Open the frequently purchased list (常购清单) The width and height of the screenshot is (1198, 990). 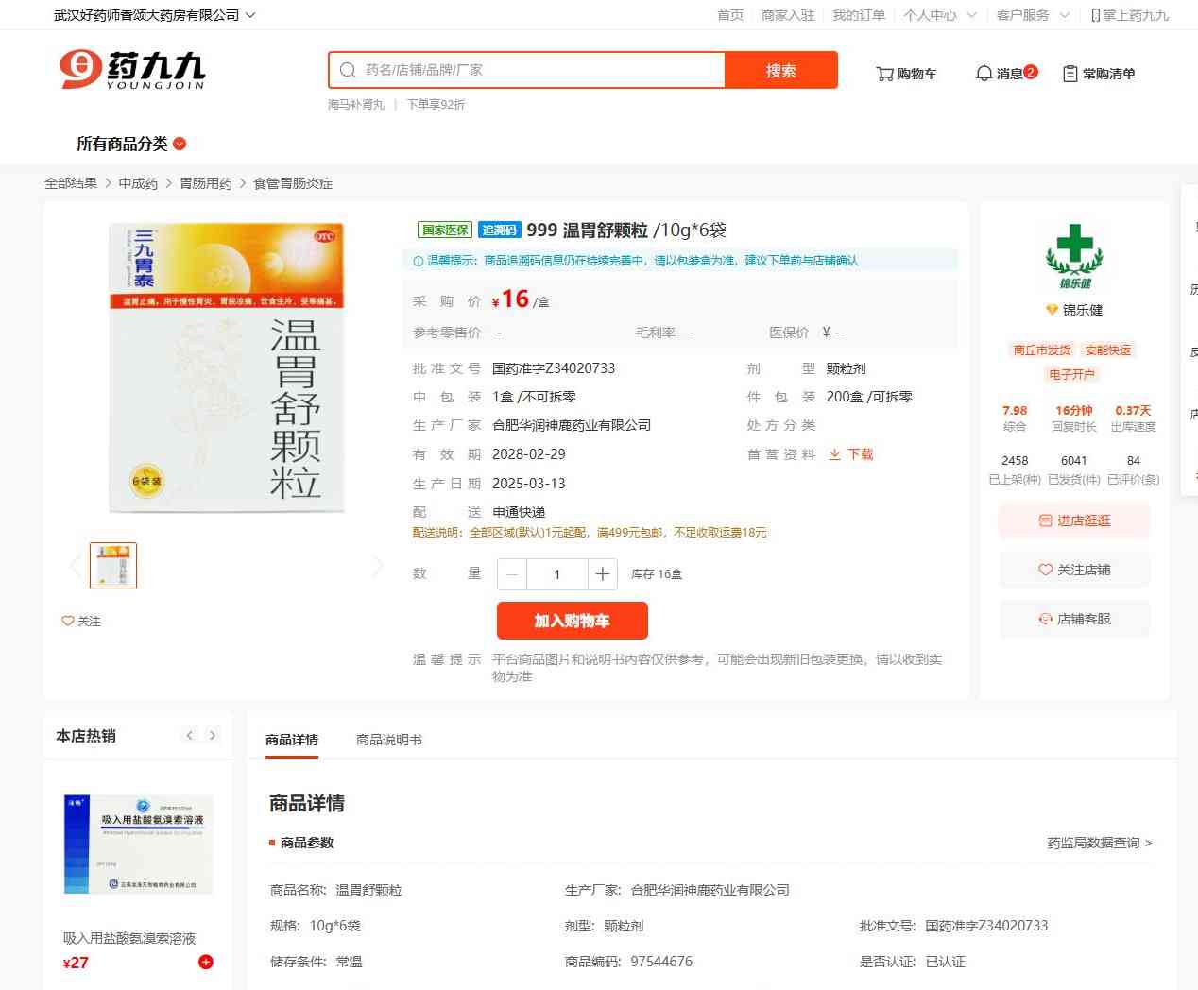[x=1099, y=74]
